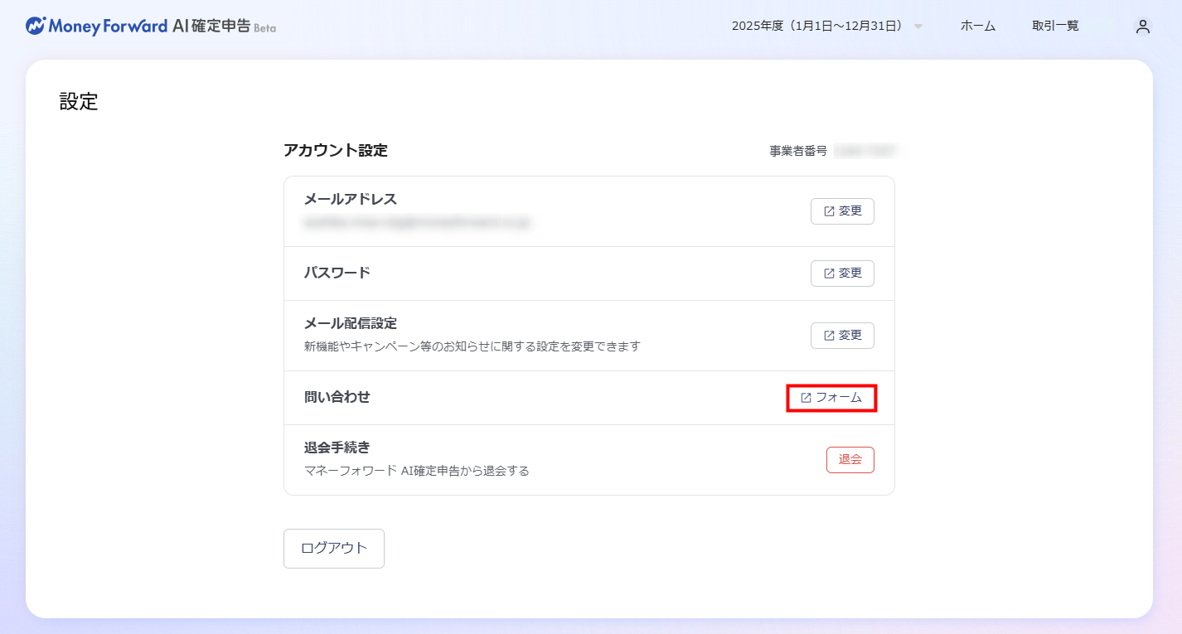Go to ホーム in top navigation
The image size is (1182, 634).
click(x=977, y=26)
